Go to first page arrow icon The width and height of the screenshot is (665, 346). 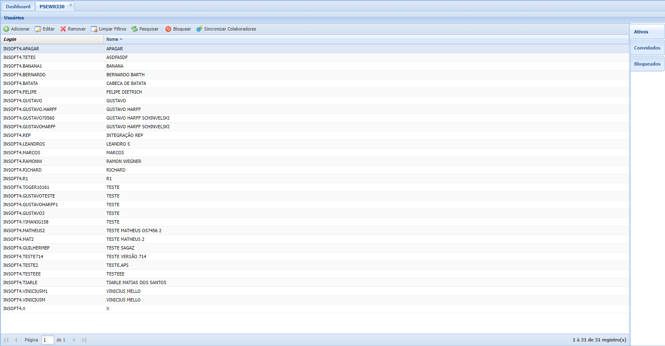point(6,340)
